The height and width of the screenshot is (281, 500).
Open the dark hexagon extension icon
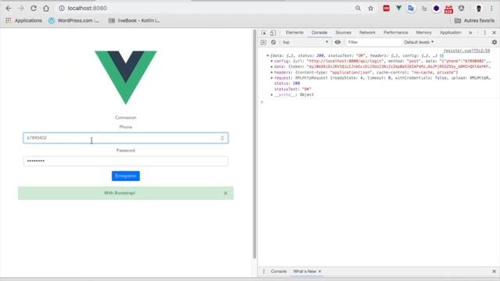[x=436, y=9]
